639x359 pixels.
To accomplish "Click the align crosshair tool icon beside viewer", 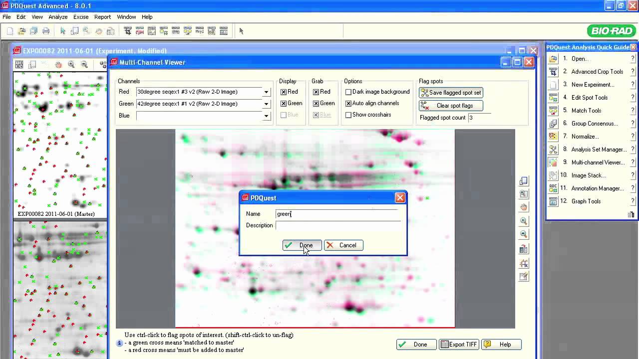I will coord(524,263).
